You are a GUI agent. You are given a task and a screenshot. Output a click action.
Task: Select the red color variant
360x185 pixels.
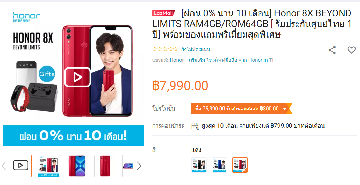[240, 165]
